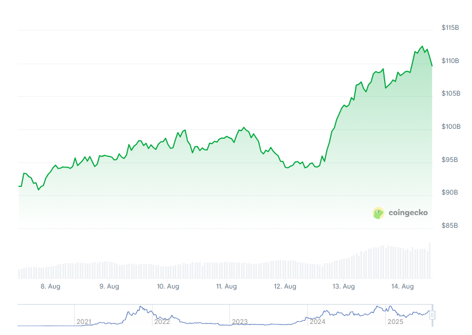This screenshot has width=472, height=335.
Task: Click the $115B y-axis label
Action: [450, 28]
